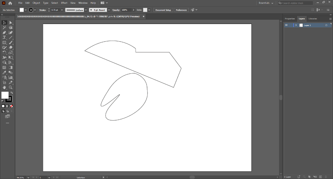
Task: Click Layer 1 target circle
Action: coord(326,25)
